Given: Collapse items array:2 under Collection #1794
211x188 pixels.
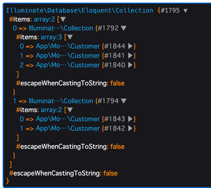Looking at the screenshot, I should tap(70, 110).
